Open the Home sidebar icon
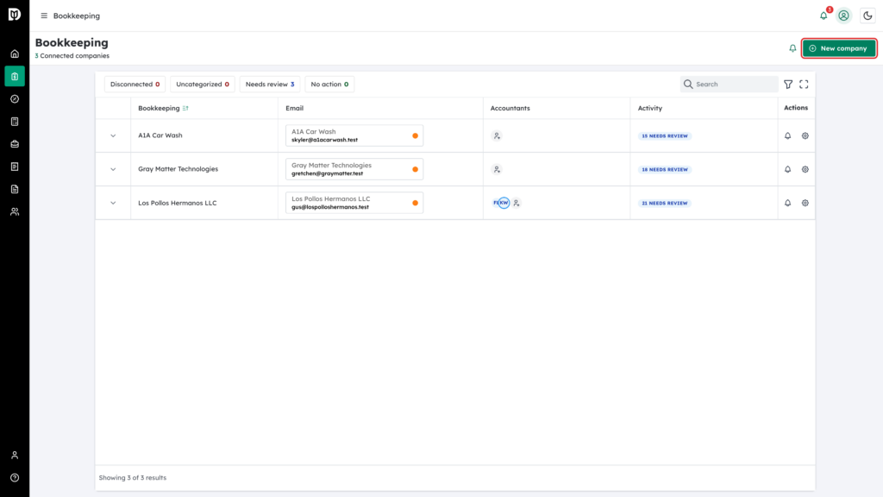Viewport: 883px width, 497px height. pos(15,54)
